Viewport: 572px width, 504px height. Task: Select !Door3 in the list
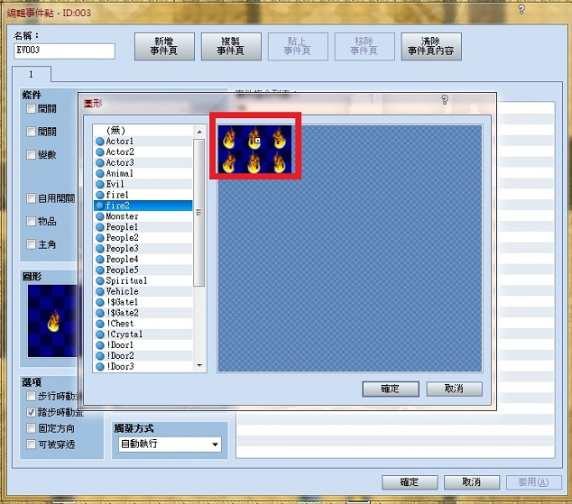(143, 367)
